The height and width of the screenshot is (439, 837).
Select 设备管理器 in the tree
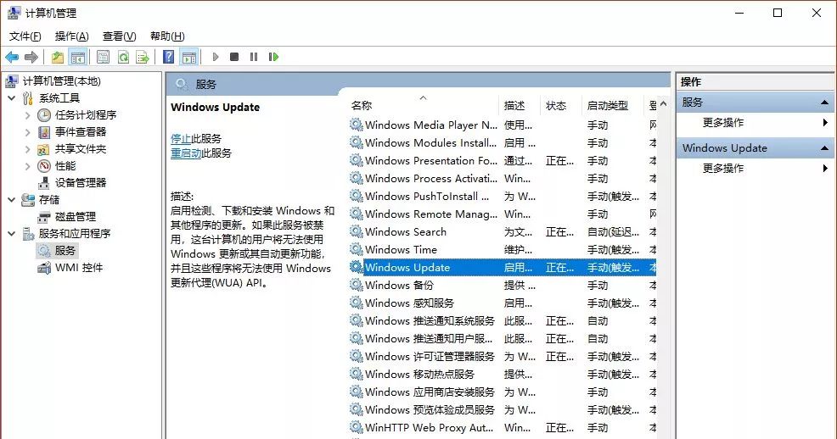(81, 183)
